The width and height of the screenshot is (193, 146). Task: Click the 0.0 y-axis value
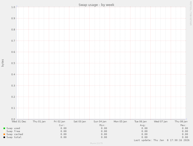13,119
